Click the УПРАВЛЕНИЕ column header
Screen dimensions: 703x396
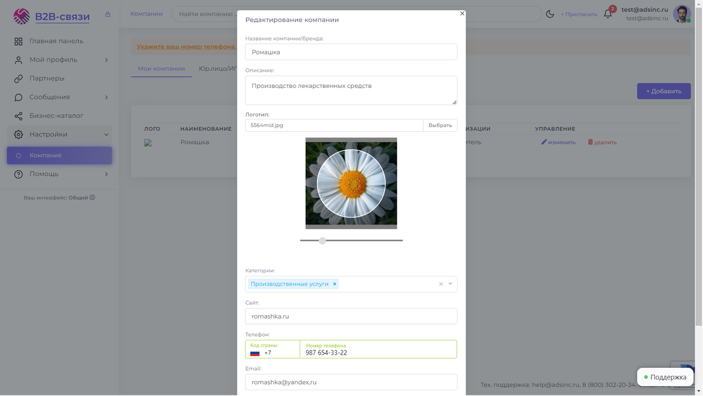(555, 129)
